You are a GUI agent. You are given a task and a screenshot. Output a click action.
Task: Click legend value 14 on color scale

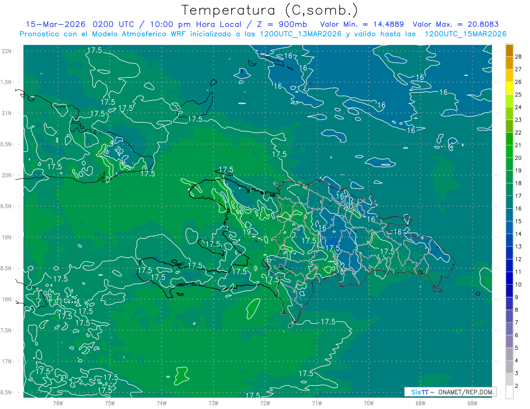point(518,234)
